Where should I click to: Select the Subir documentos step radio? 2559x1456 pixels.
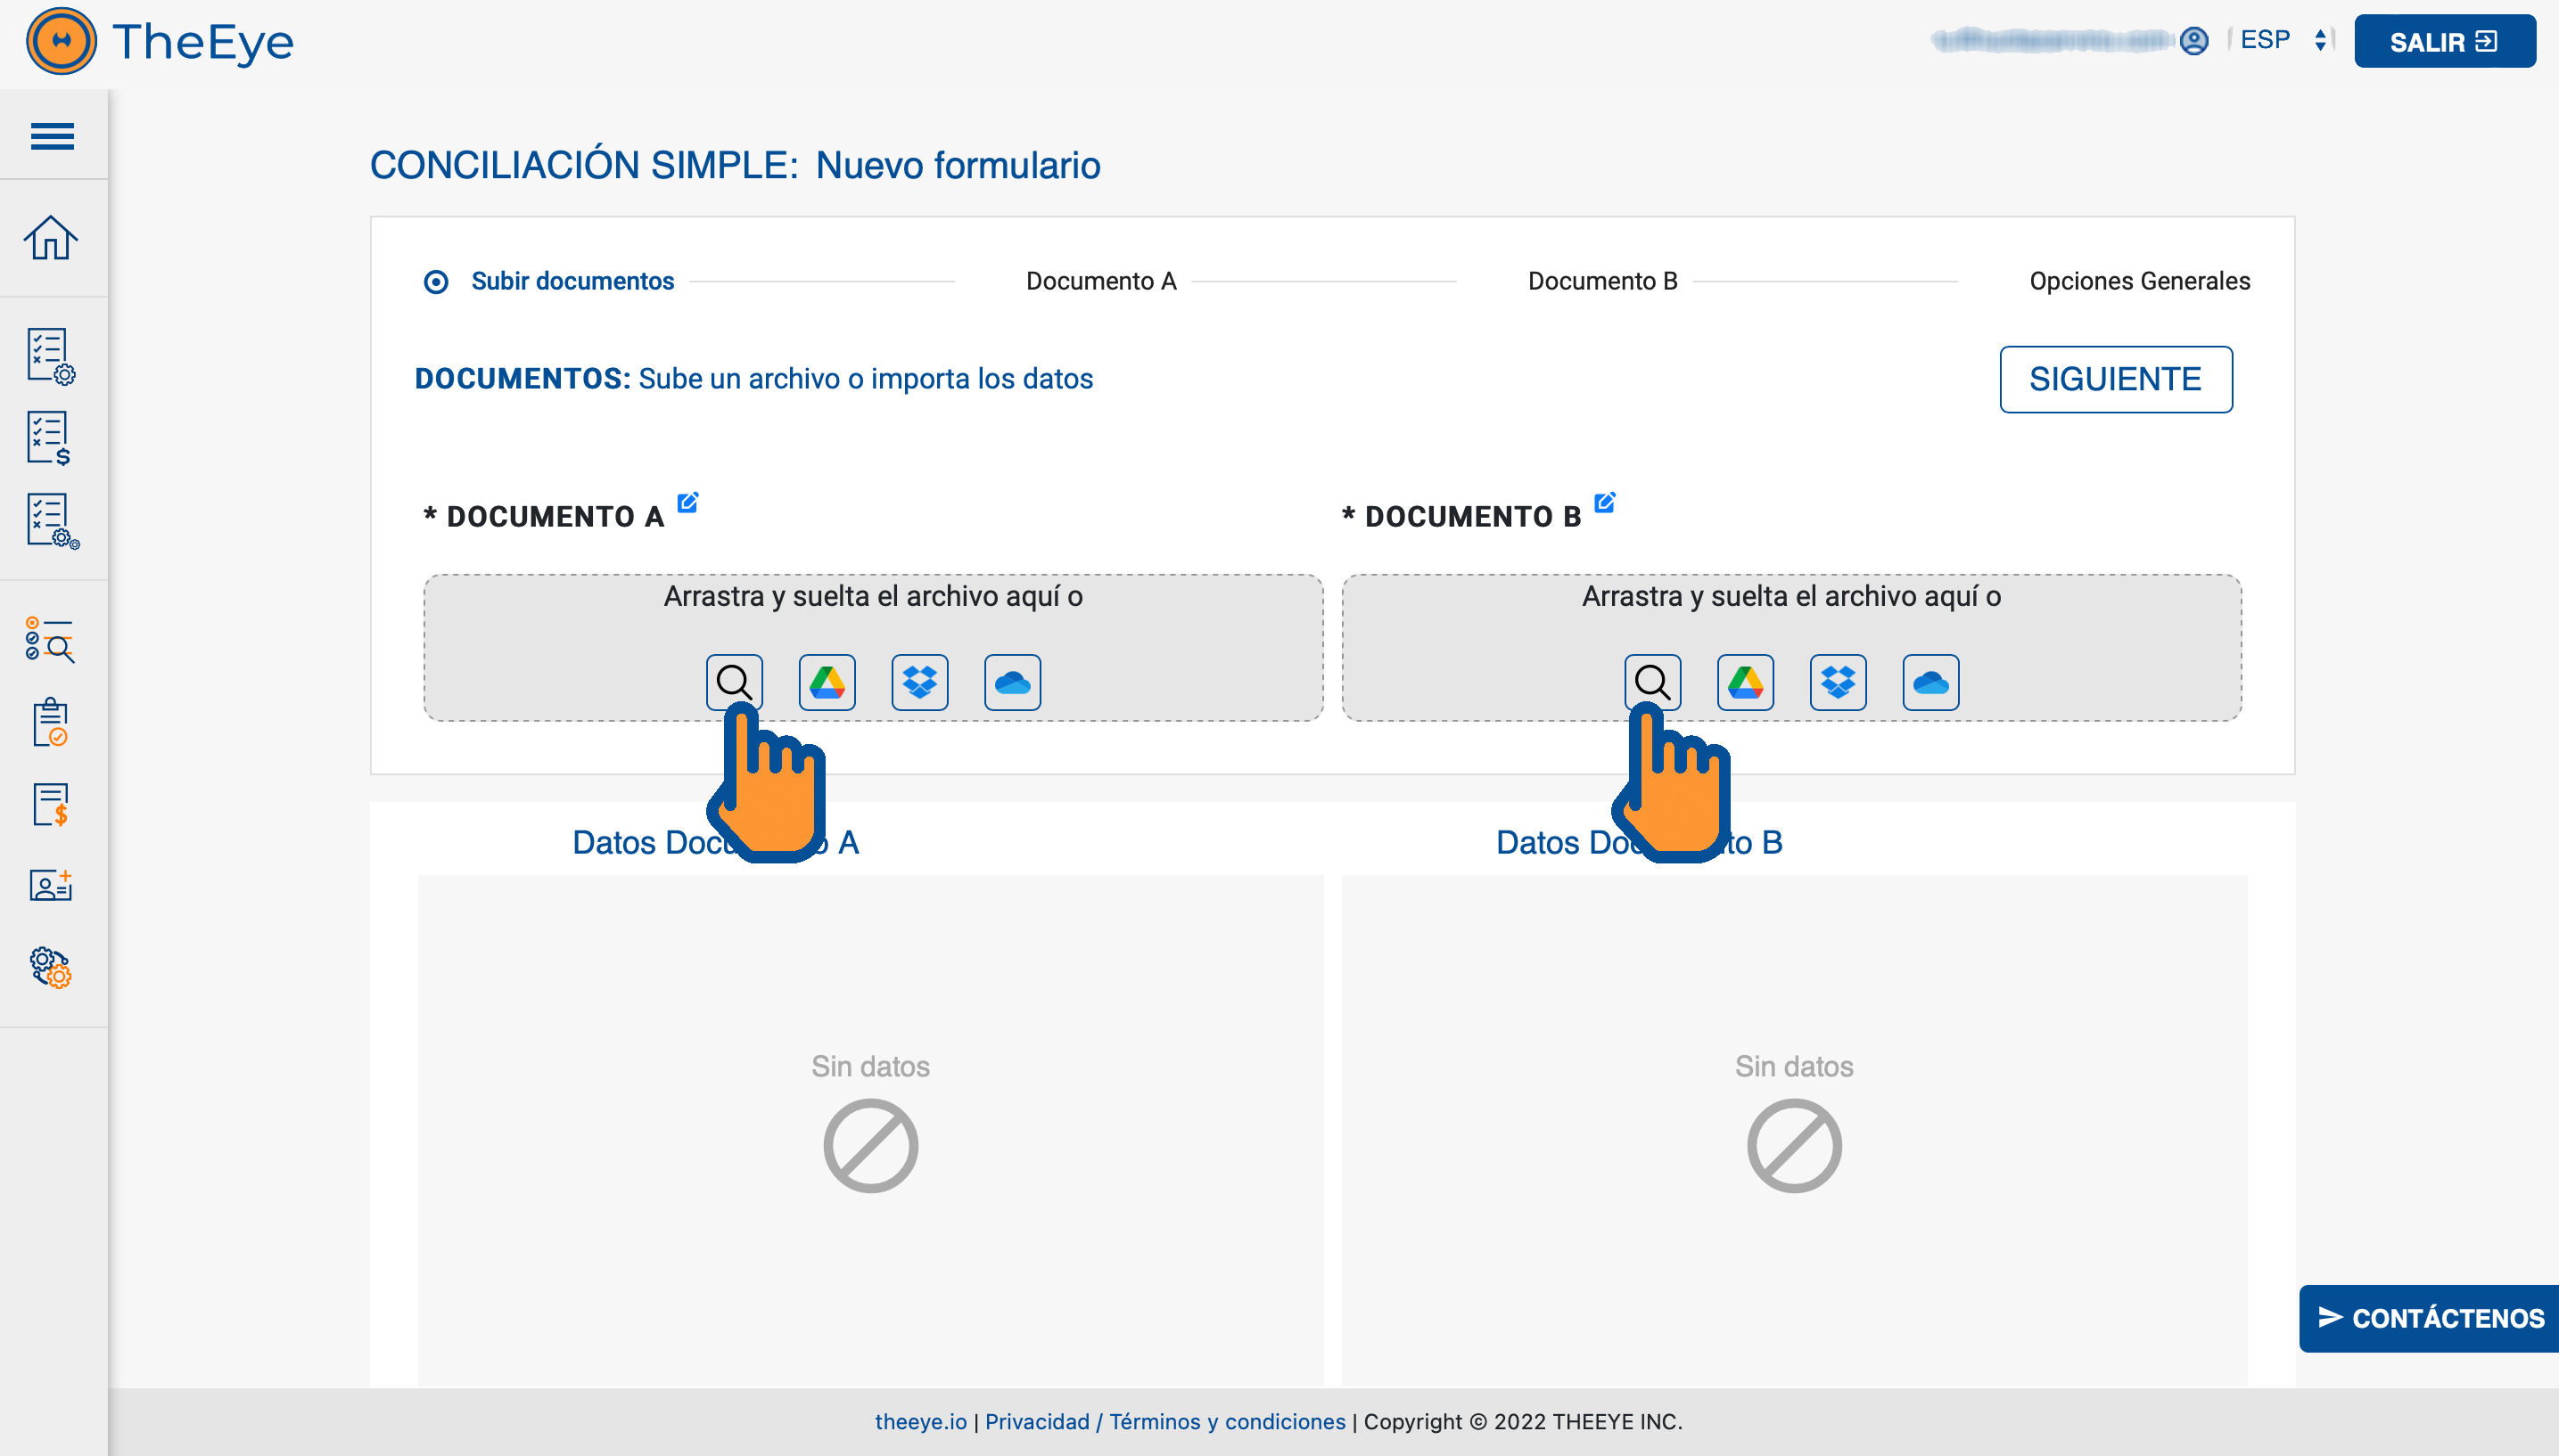point(436,282)
